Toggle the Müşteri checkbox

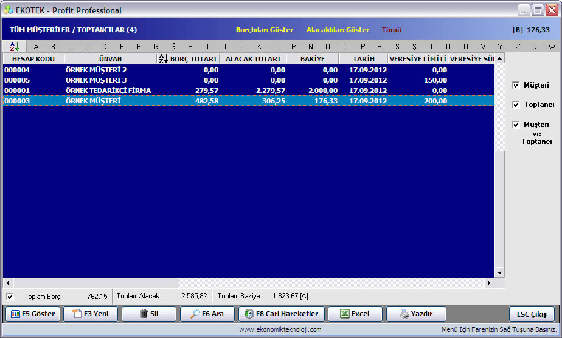tap(516, 85)
